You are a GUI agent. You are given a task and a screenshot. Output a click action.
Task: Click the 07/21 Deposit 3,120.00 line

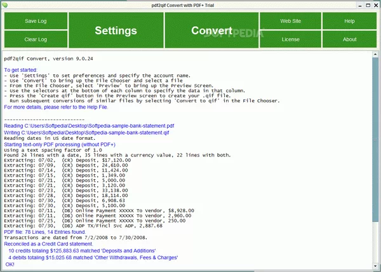pyautogui.click(x=64, y=186)
